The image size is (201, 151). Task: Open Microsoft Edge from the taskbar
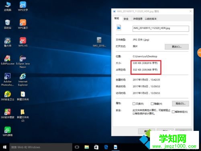[106, 147]
